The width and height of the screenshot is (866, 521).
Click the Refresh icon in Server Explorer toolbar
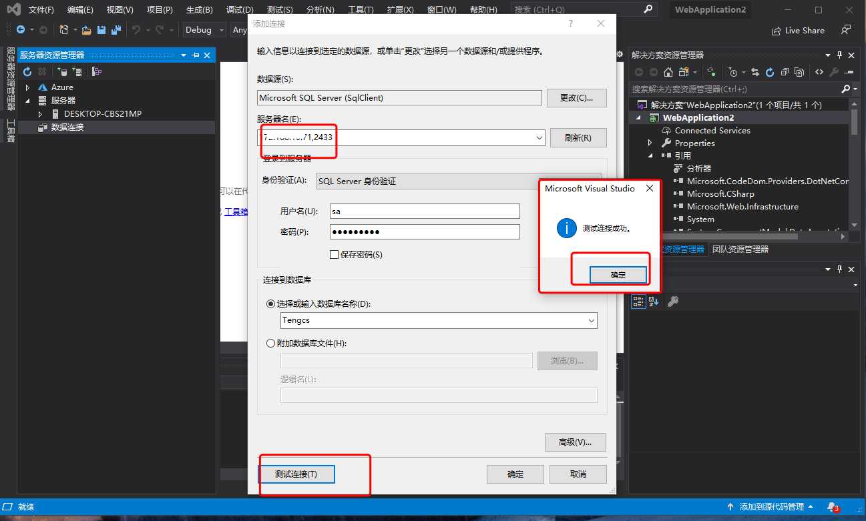coord(27,71)
